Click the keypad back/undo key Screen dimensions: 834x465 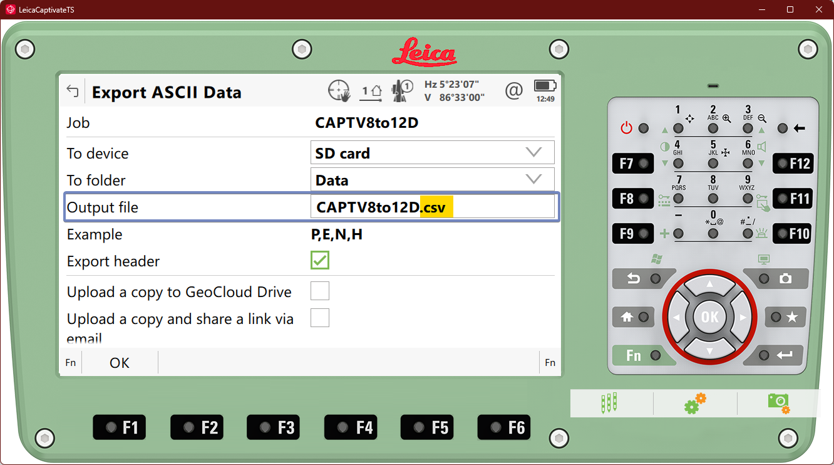coord(642,278)
